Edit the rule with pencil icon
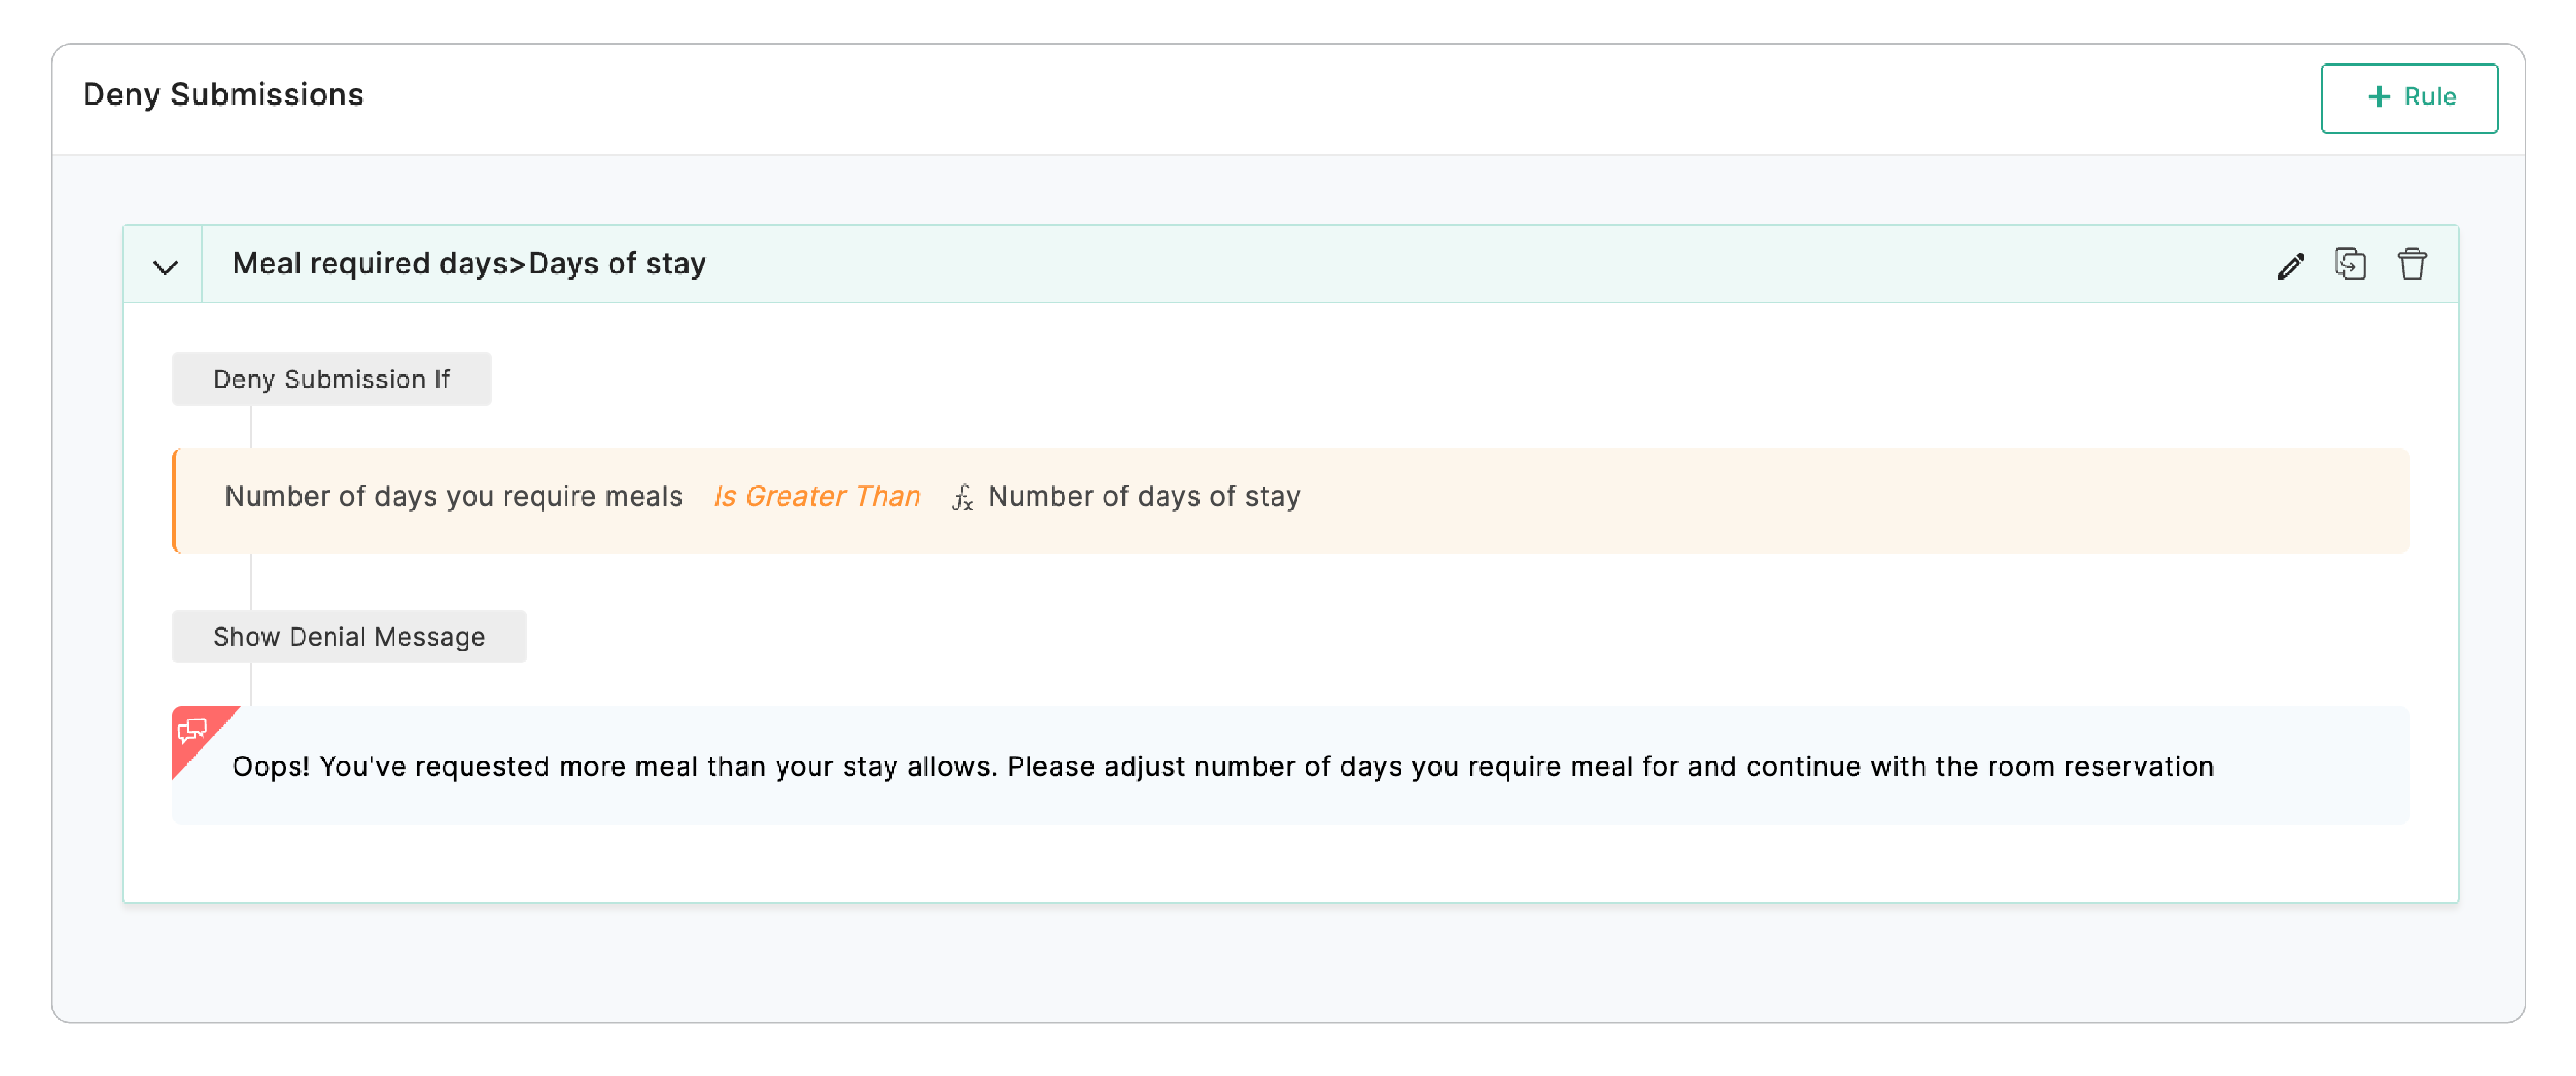 2290,265
